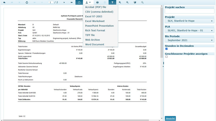The width and height of the screenshot is (216, 121).
Task: Enable Geschlossene Projekte anzeigen checkbox
Action: point(166,57)
